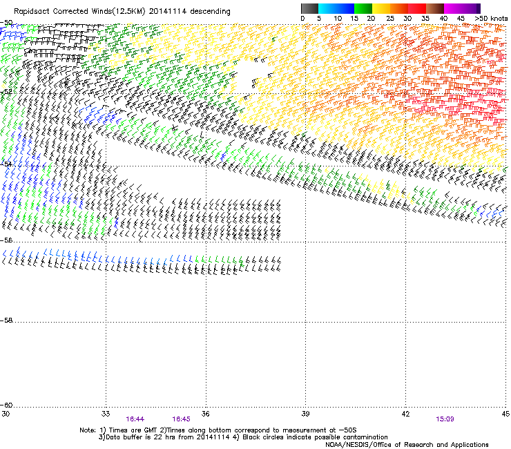Select the purple 45-50 knots legend swatch
Image resolution: width=511 pixels, height=449 pixels.
tap(471, 8)
